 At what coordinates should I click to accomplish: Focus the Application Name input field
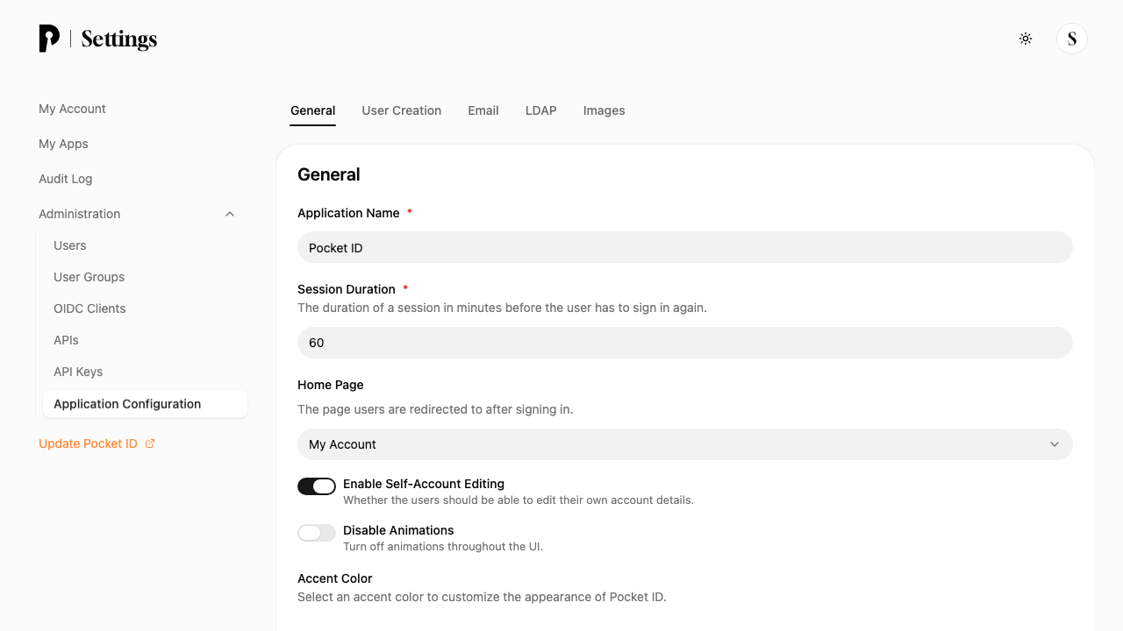pos(685,247)
